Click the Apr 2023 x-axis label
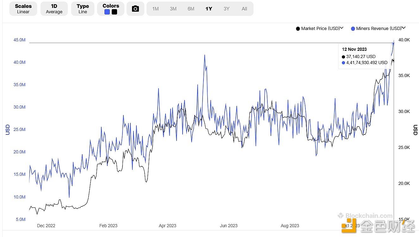The image size is (419, 237). pos(167,226)
